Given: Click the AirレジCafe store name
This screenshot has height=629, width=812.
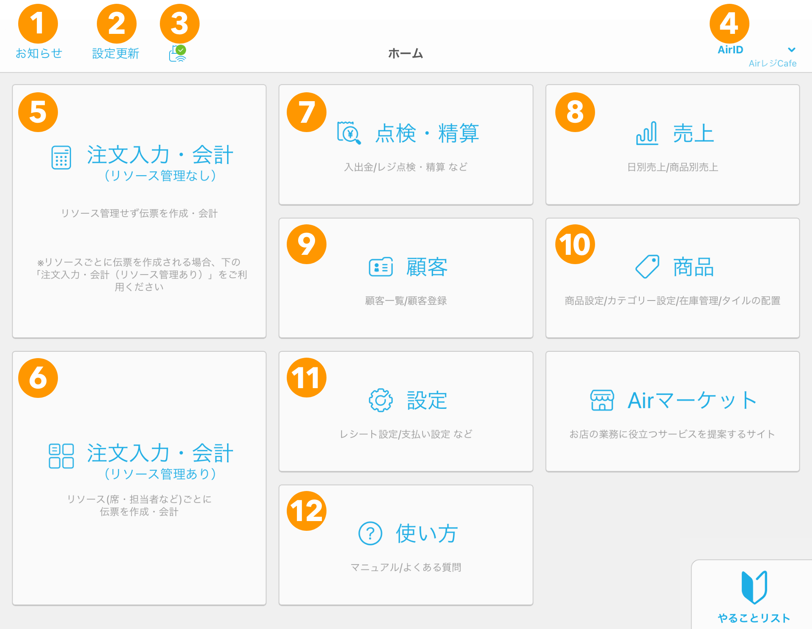Looking at the screenshot, I should [773, 63].
